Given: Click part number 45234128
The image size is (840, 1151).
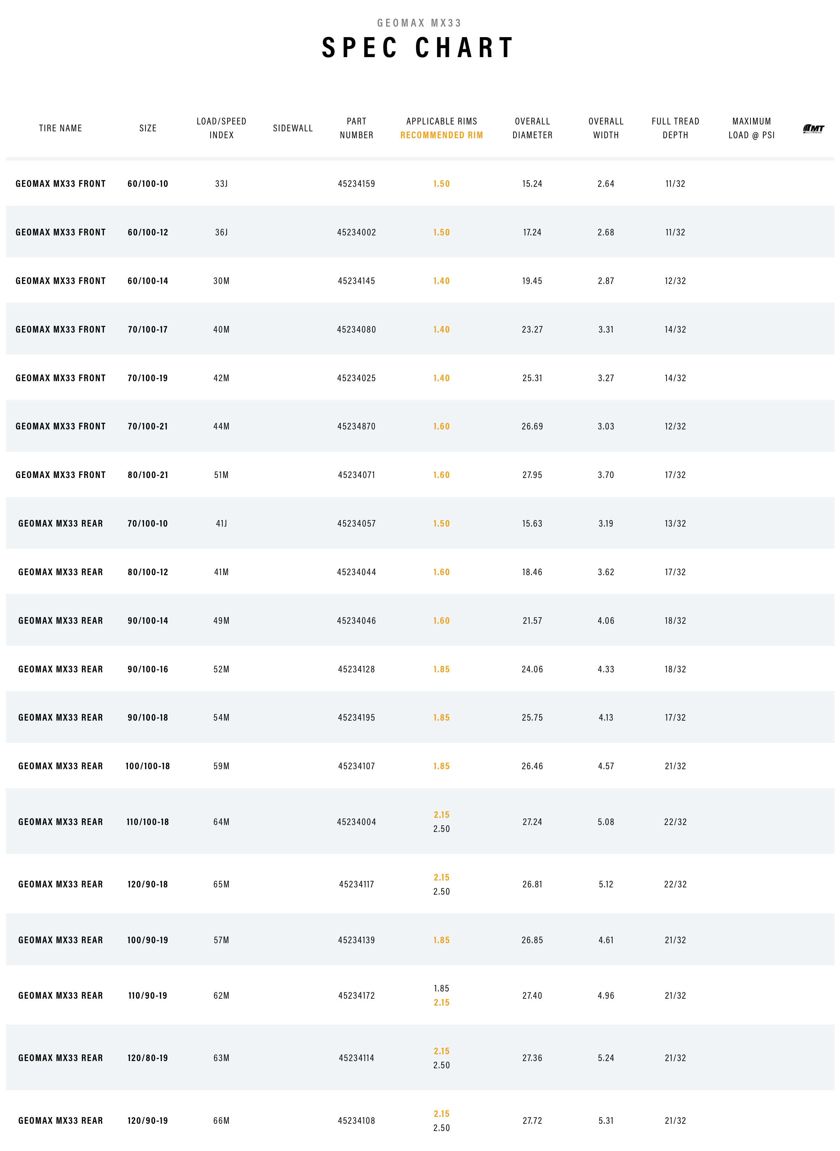Looking at the screenshot, I should tap(356, 669).
